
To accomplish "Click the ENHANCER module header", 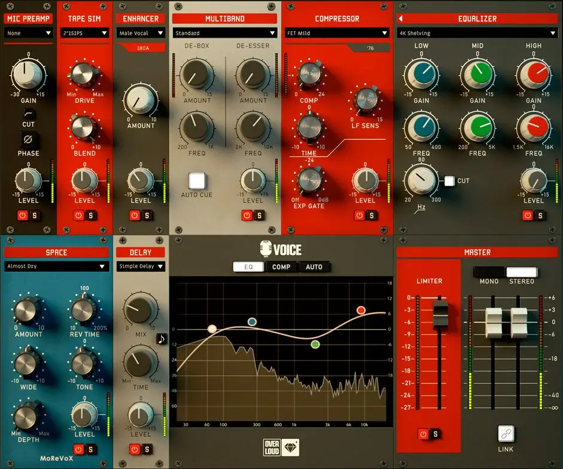I will point(141,19).
